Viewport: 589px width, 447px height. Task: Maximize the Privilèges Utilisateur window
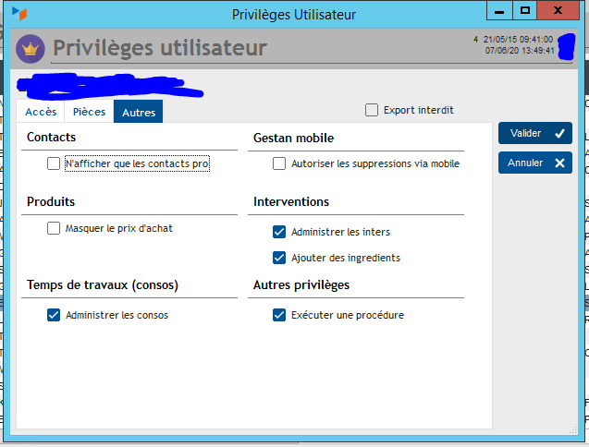[x=525, y=10]
